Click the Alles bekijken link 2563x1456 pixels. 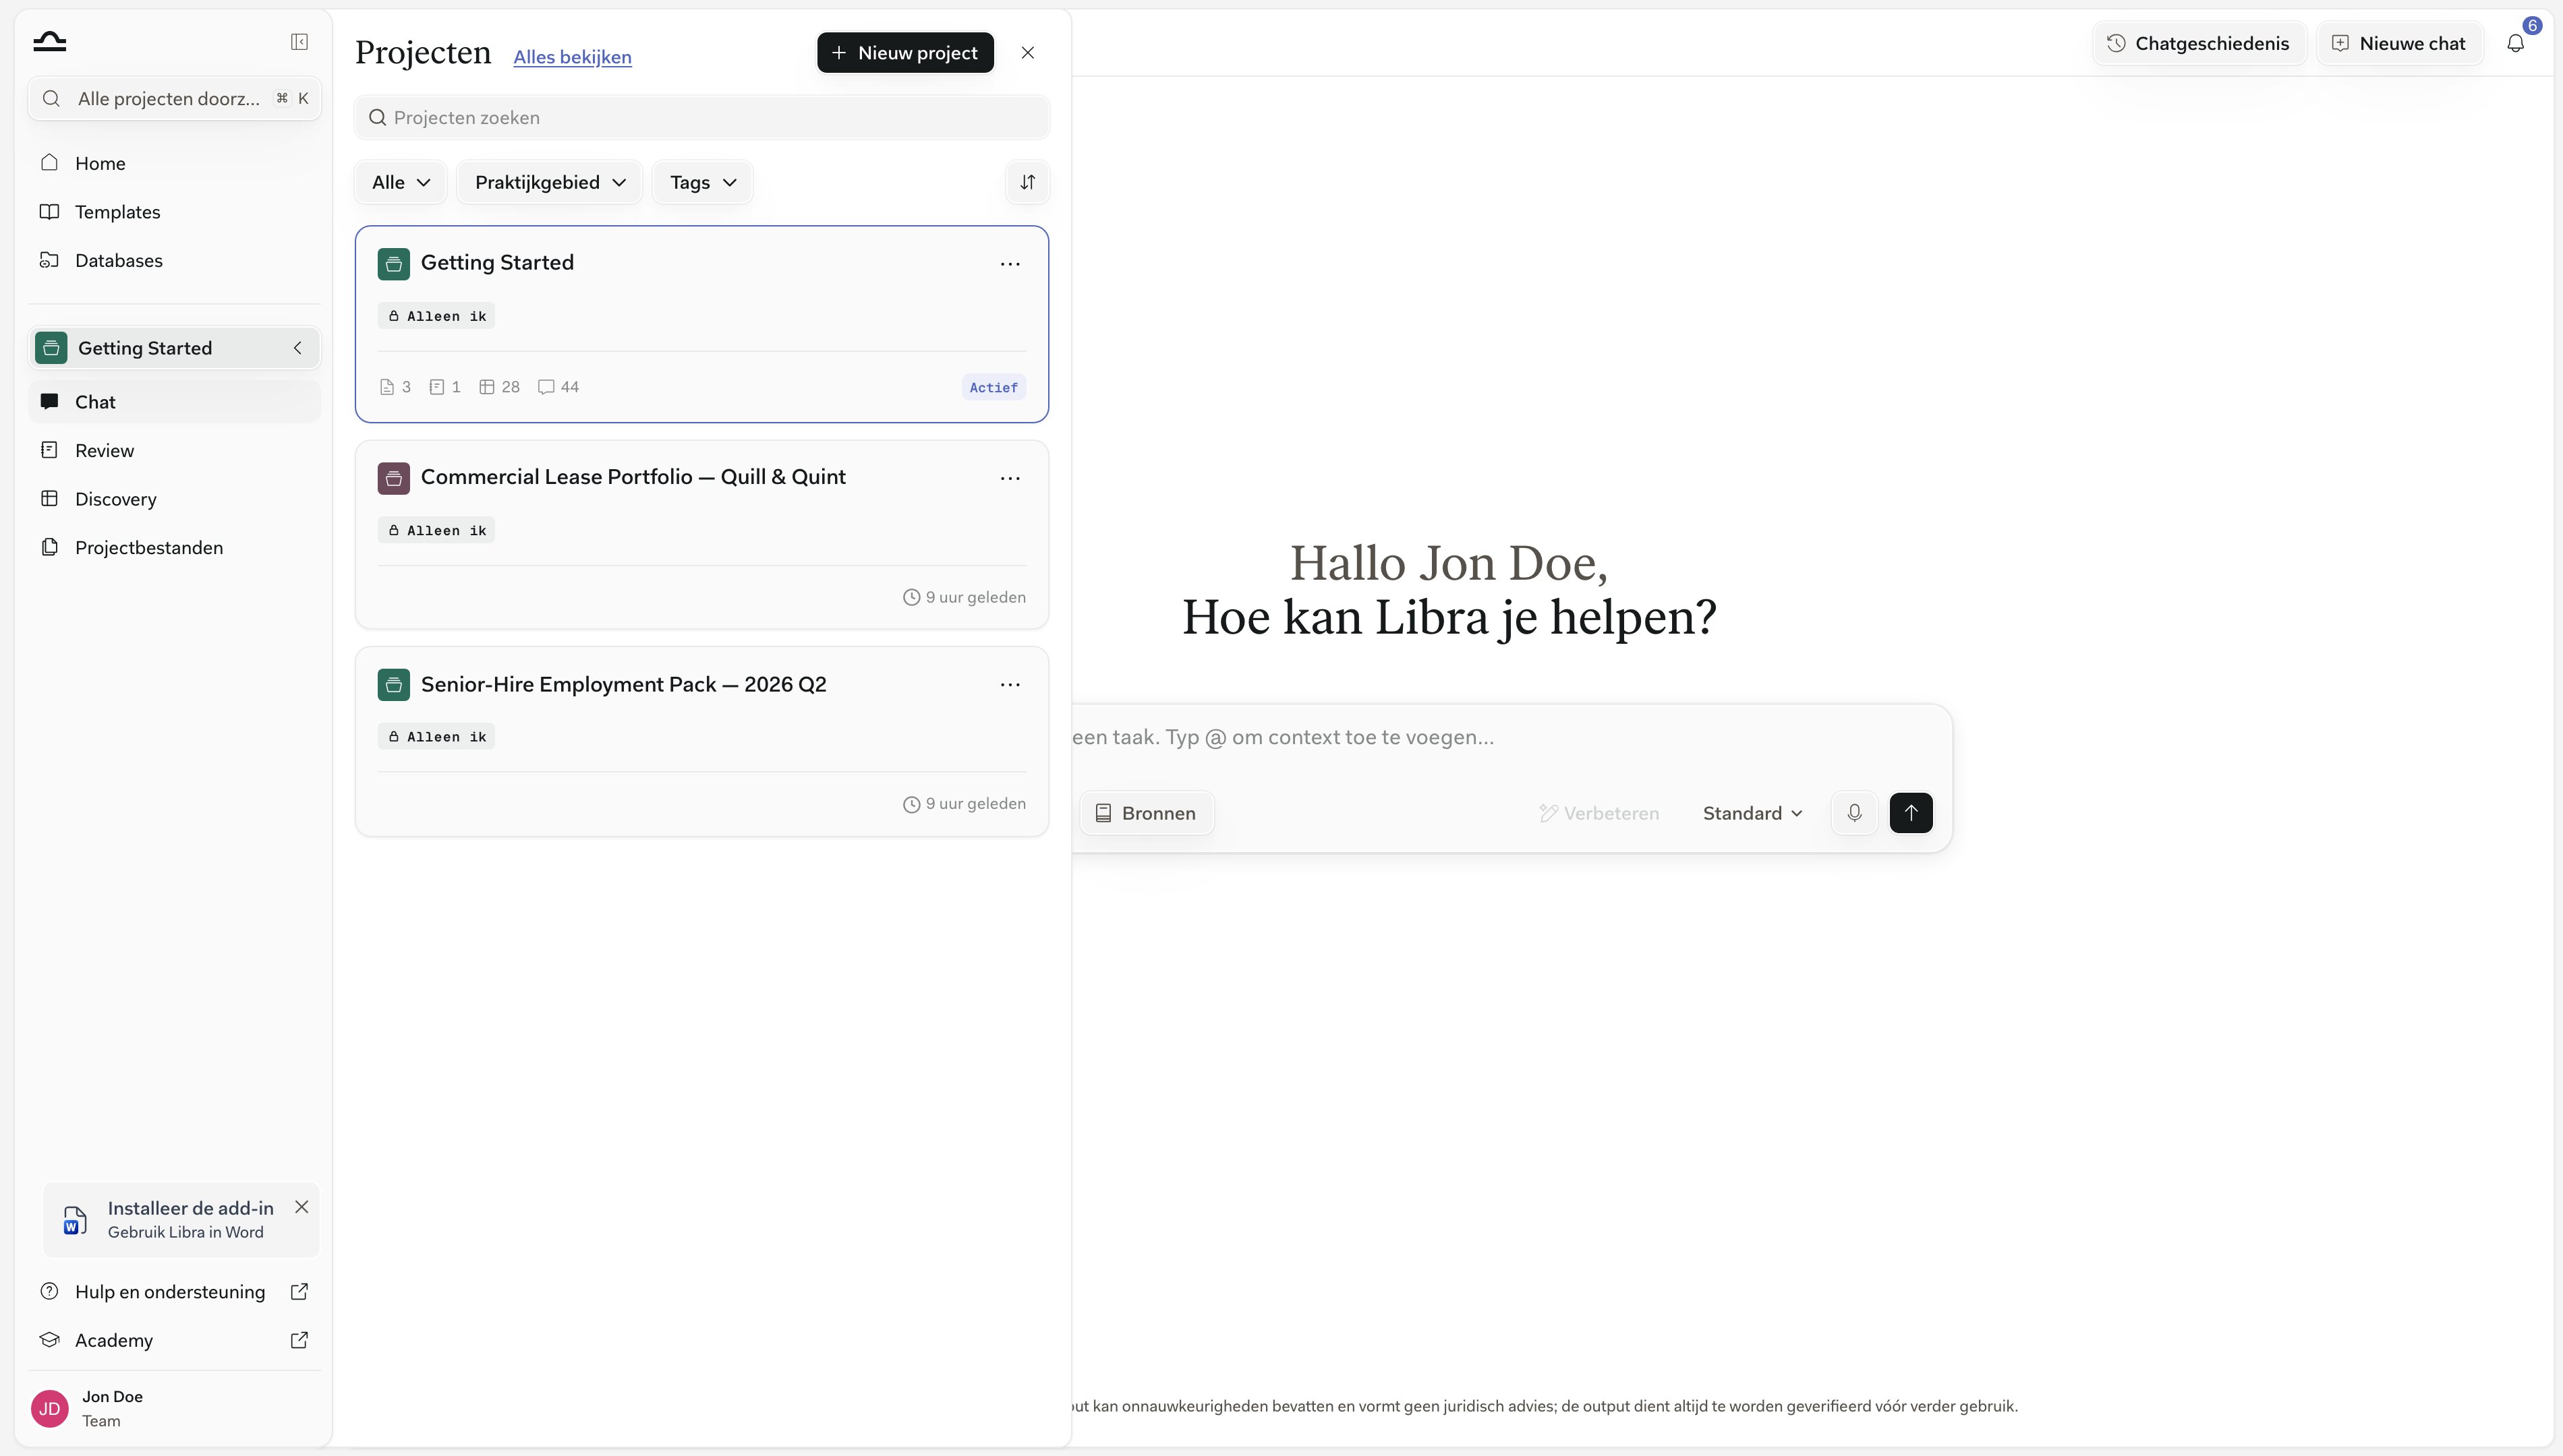[572, 57]
